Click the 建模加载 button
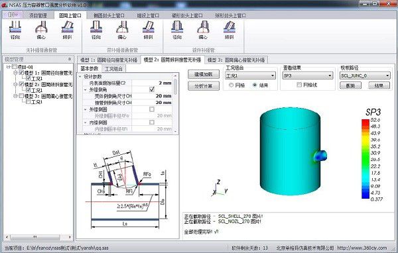 204,74
